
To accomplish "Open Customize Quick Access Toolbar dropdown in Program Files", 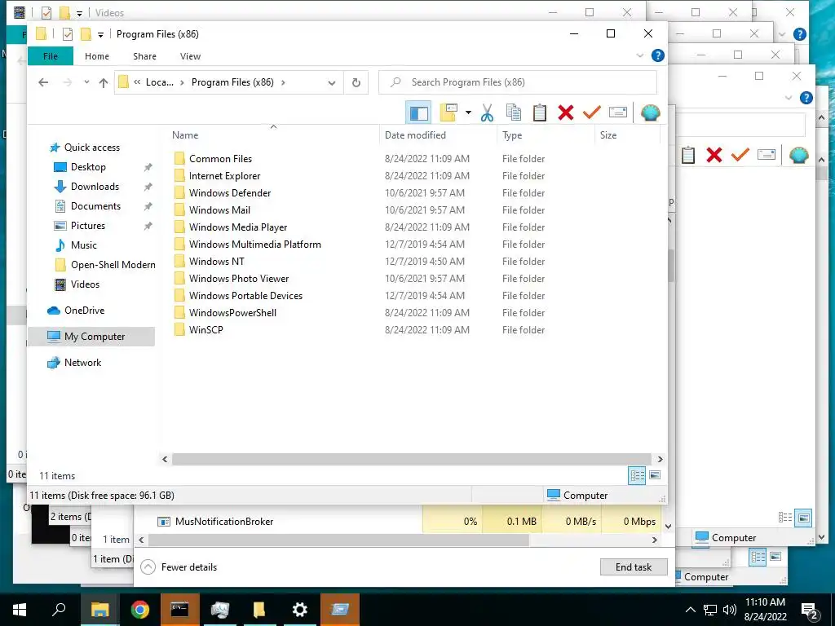I will pos(100,35).
